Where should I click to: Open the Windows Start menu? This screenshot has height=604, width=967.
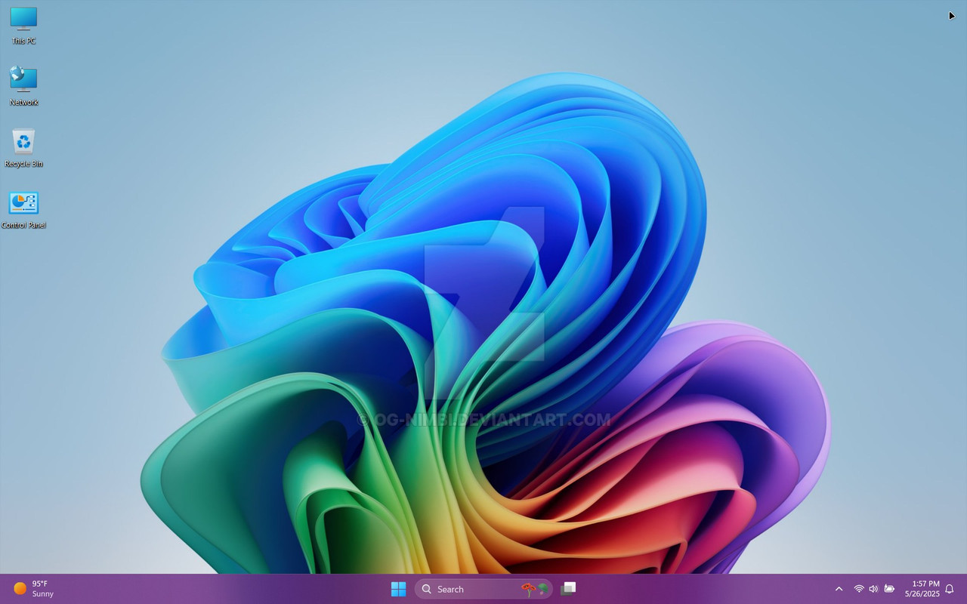tap(398, 589)
